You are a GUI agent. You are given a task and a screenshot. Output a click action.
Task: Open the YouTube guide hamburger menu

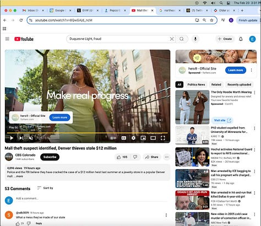7,39
